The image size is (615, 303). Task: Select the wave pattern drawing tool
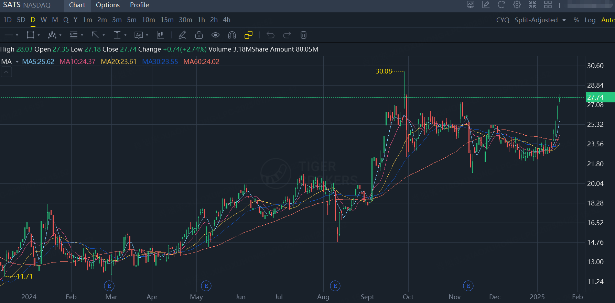coord(52,35)
